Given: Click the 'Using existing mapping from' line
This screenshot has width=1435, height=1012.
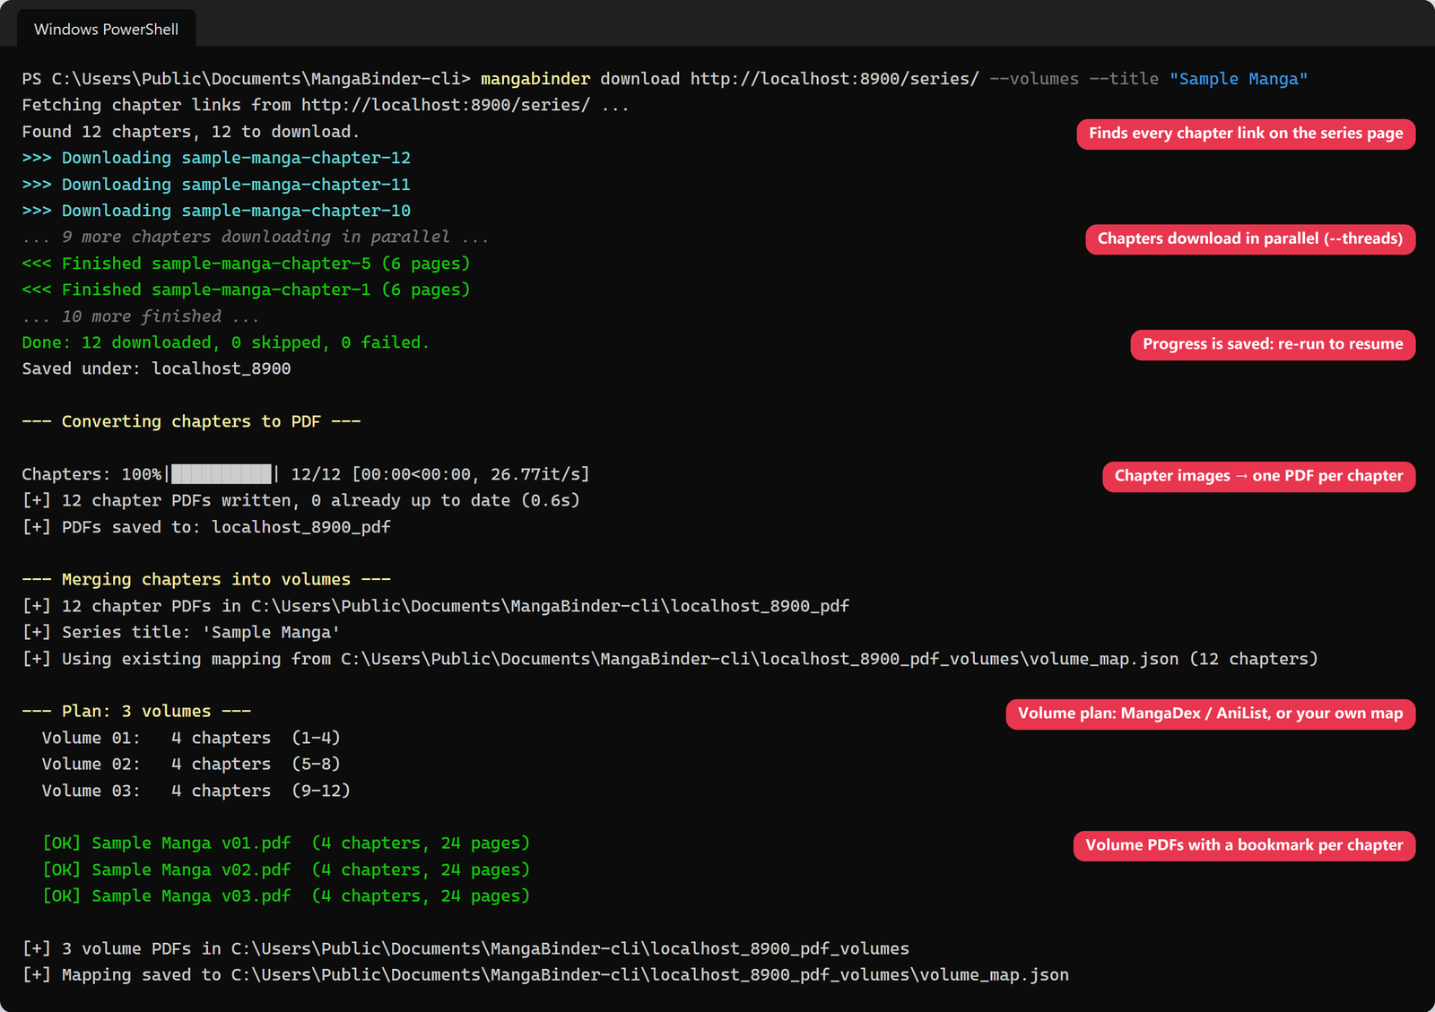Looking at the screenshot, I should pos(670,659).
